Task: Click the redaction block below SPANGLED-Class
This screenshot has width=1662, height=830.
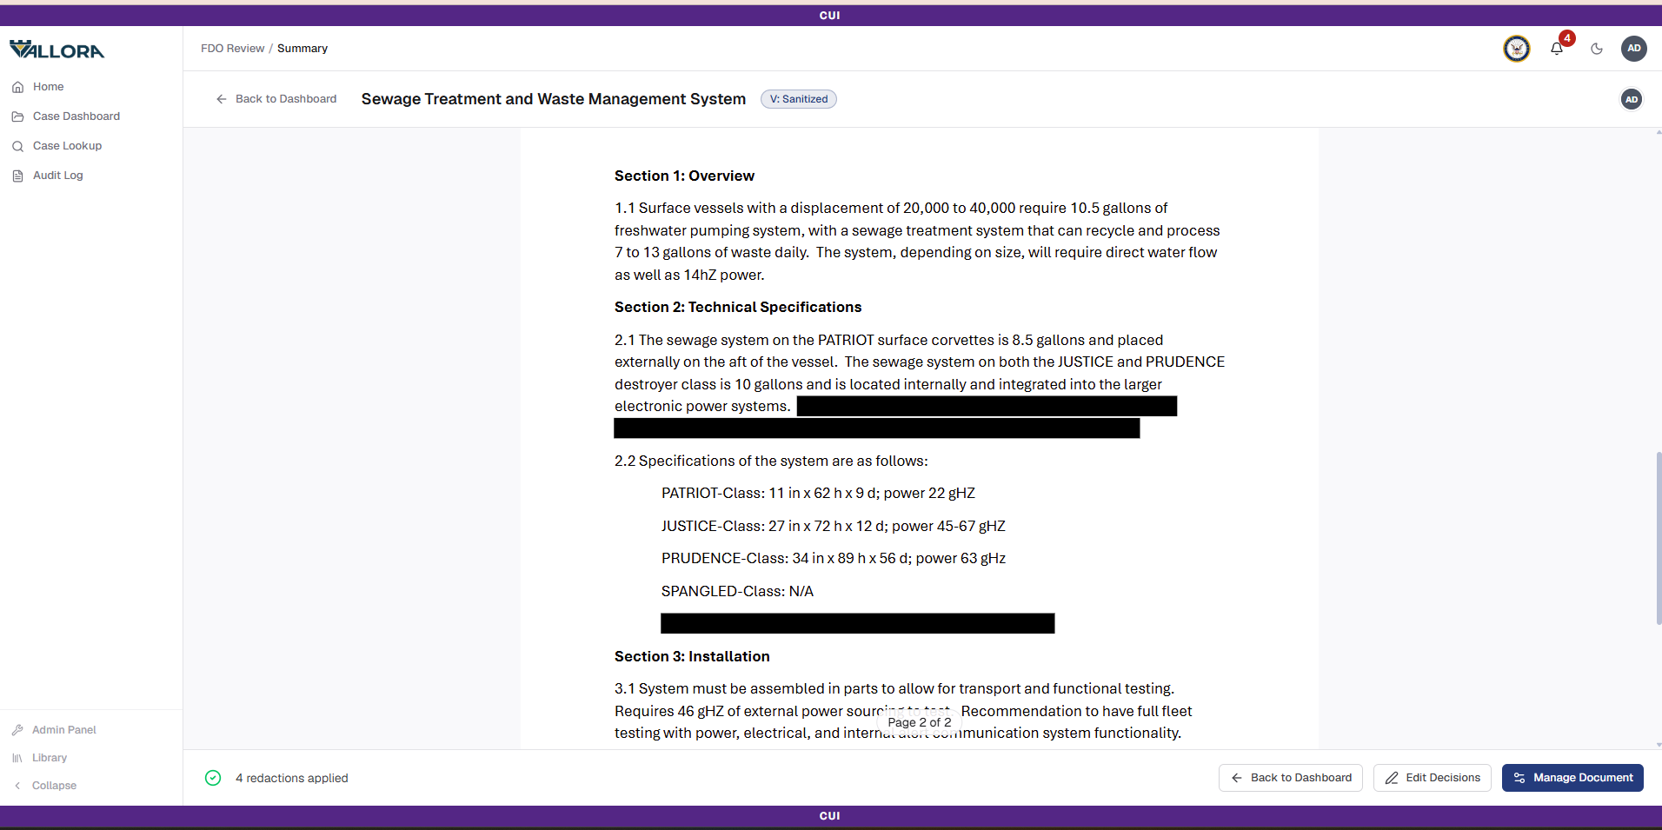Action: tap(858, 623)
